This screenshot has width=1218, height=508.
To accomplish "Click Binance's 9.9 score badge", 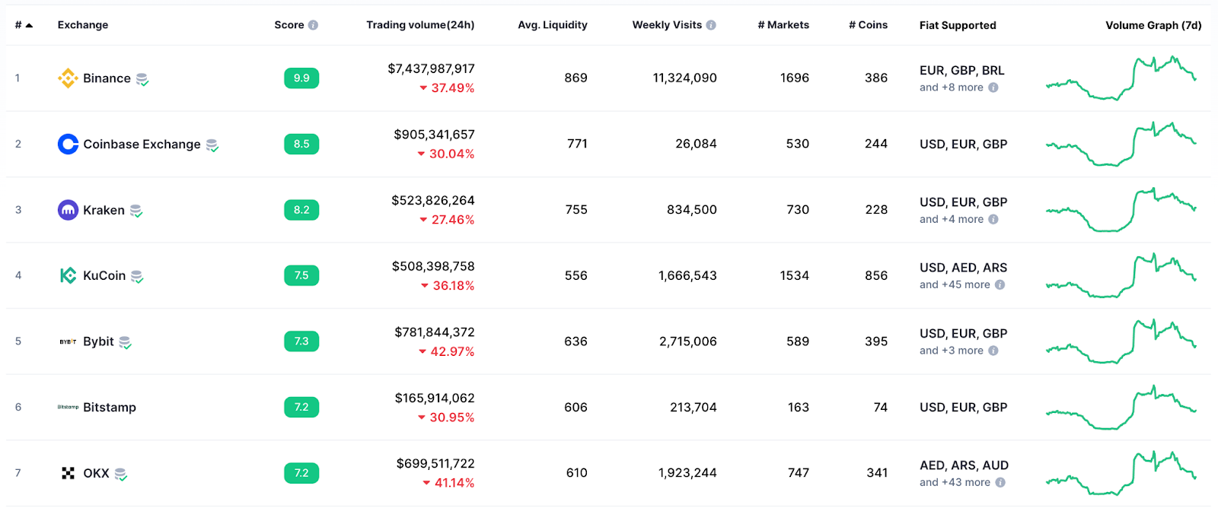I will point(301,78).
